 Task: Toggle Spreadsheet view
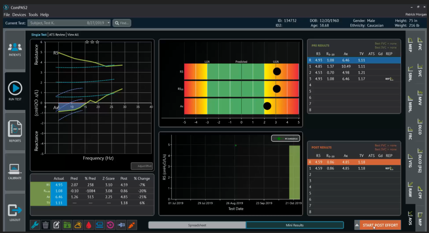pos(197,225)
